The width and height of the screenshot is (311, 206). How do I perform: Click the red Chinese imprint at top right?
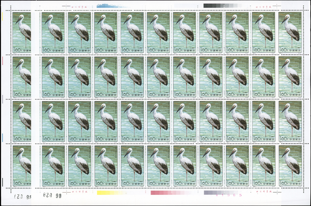(x=263, y=6)
